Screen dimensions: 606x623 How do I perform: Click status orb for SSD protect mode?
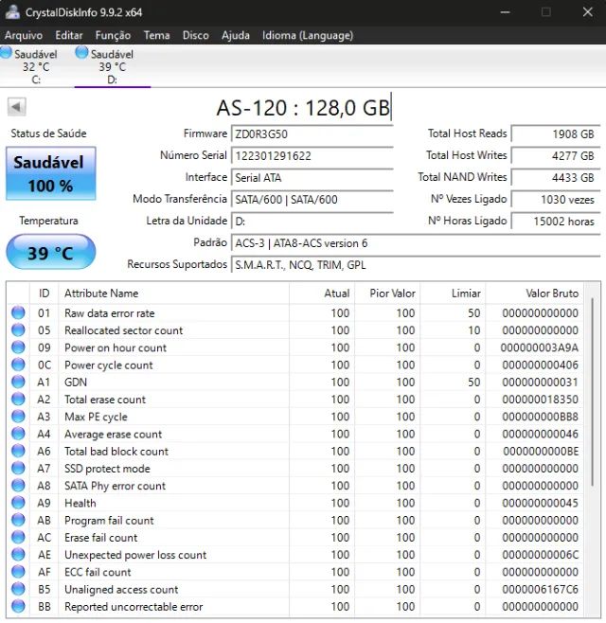(x=18, y=468)
